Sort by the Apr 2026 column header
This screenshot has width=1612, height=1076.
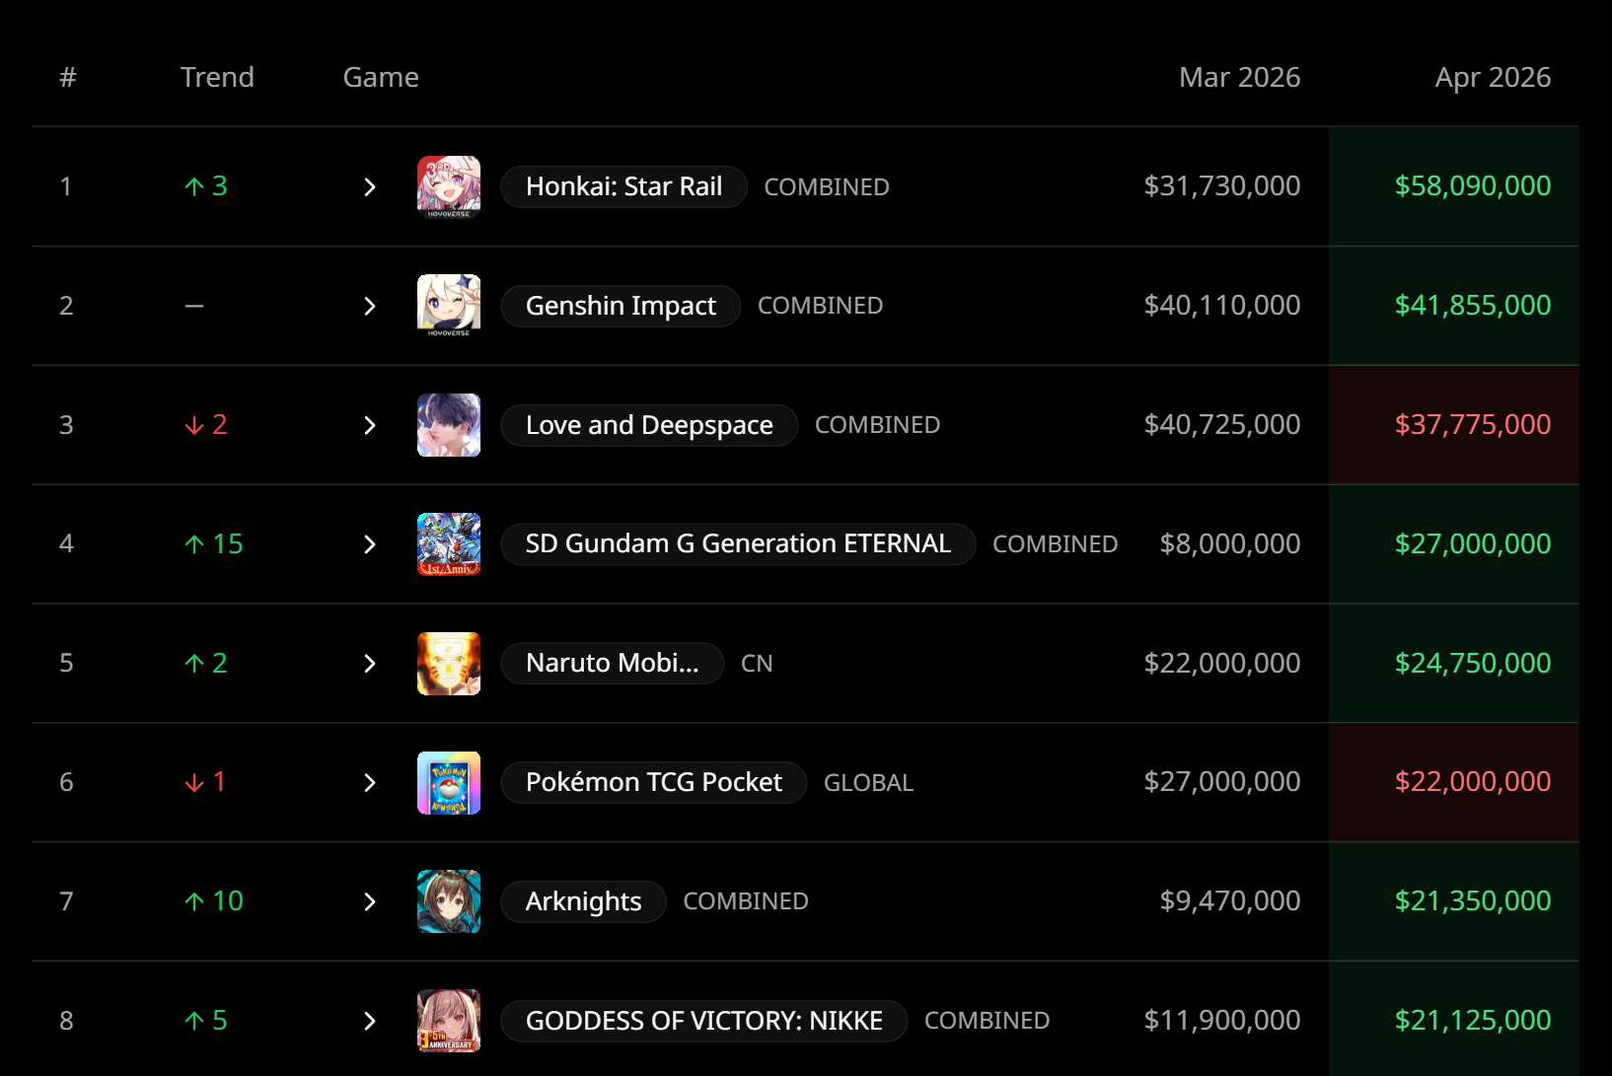coord(1493,77)
